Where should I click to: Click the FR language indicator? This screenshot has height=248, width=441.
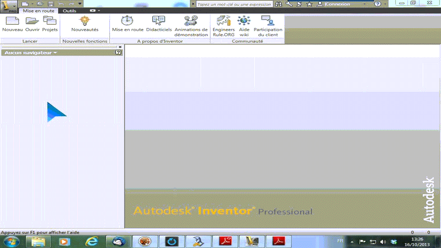[x=340, y=241]
